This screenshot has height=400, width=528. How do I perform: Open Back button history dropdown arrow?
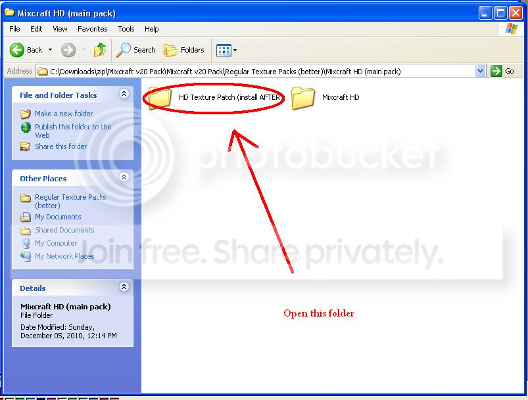tap(51, 50)
